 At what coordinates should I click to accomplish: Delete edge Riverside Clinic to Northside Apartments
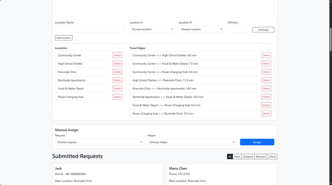[x=266, y=88]
